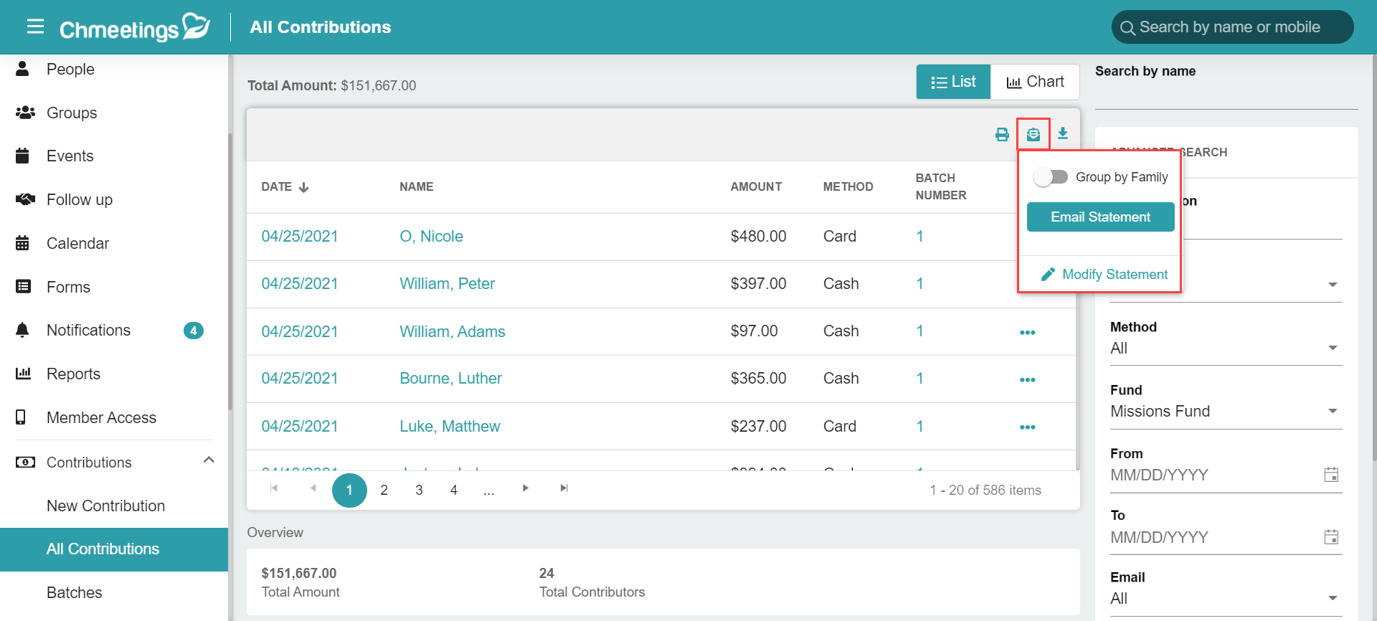The image size is (1377, 621).
Task: Go to page 4
Action: 453,490
